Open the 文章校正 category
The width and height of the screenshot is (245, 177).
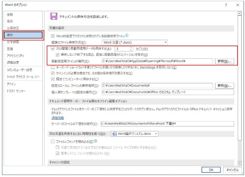[13, 28]
